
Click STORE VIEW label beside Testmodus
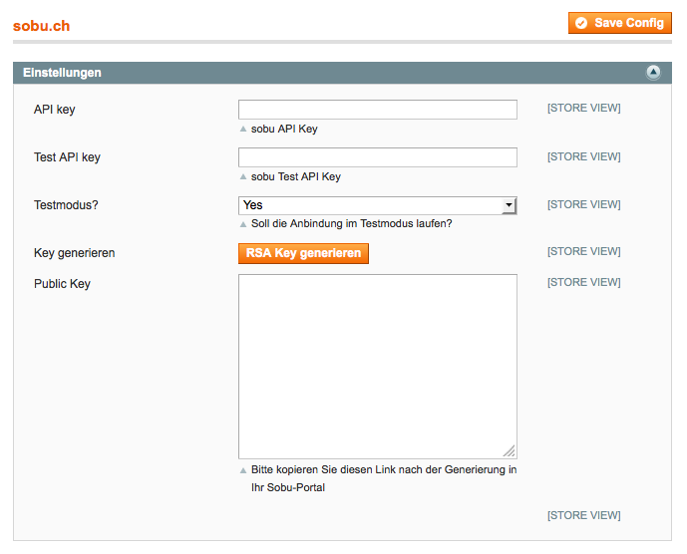583,204
